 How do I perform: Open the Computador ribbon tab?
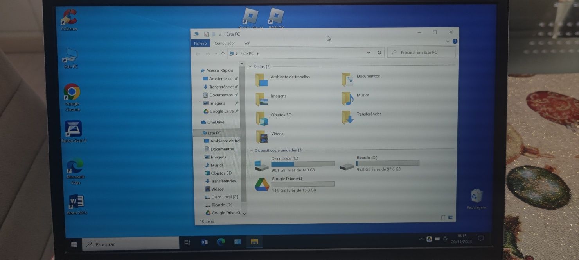click(x=225, y=43)
